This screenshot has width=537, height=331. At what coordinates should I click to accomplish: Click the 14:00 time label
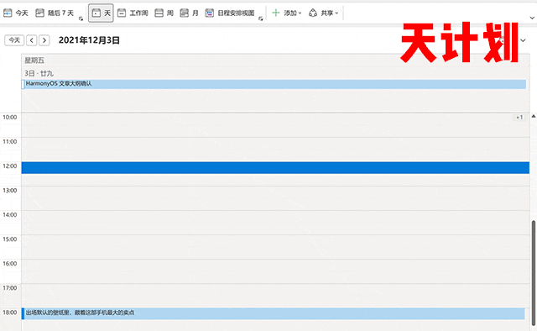pos(10,215)
